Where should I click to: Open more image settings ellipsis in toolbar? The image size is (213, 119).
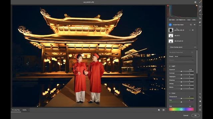pyautogui.click(x=200, y=25)
